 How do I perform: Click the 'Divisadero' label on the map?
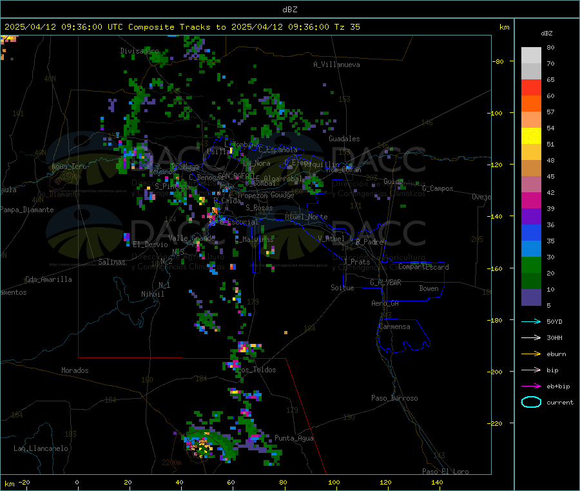point(139,51)
